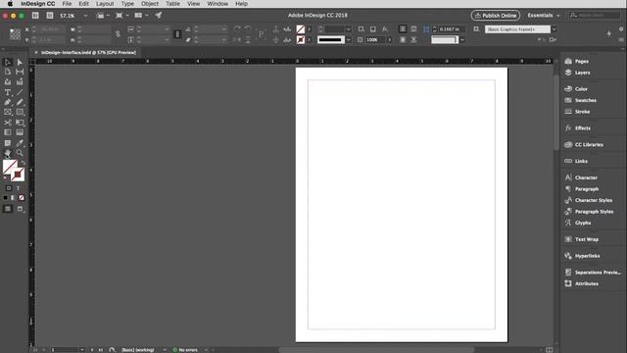This screenshot has width=627, height=353.
Task: Open the preflight profile dropdown in status bar
Action: tap(165, 350)
